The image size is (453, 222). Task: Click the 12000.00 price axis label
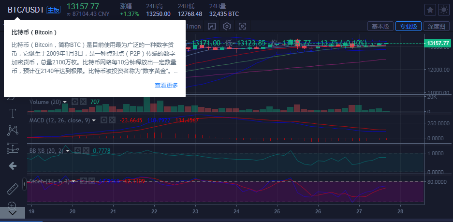tap(438, 70)
